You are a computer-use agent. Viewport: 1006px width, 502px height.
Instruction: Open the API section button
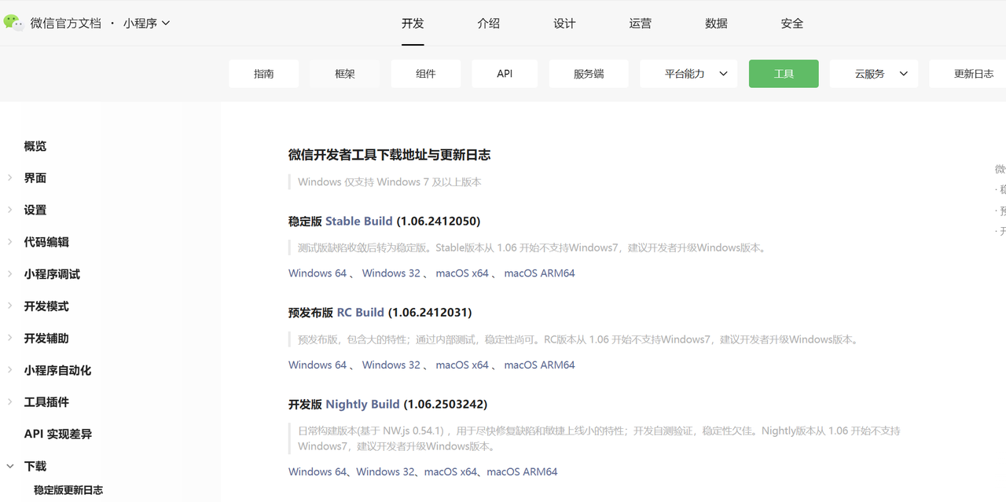[505, 74]
